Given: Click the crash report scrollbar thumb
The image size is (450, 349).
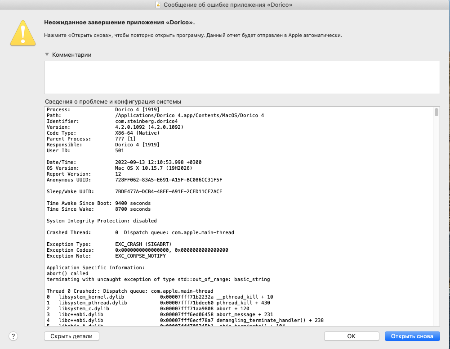Looking at the screenshot, I should pyautogui.click(x=436, y=112).
